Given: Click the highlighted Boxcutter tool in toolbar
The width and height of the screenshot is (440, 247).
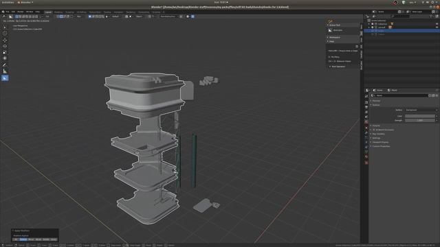Looking at the screenshot, I should (5, 78).
